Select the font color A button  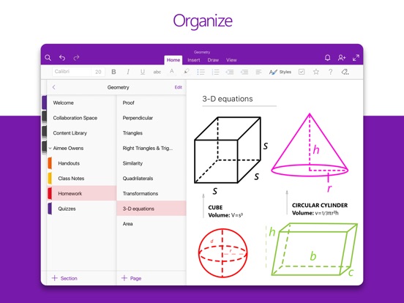tap(172, 72)
